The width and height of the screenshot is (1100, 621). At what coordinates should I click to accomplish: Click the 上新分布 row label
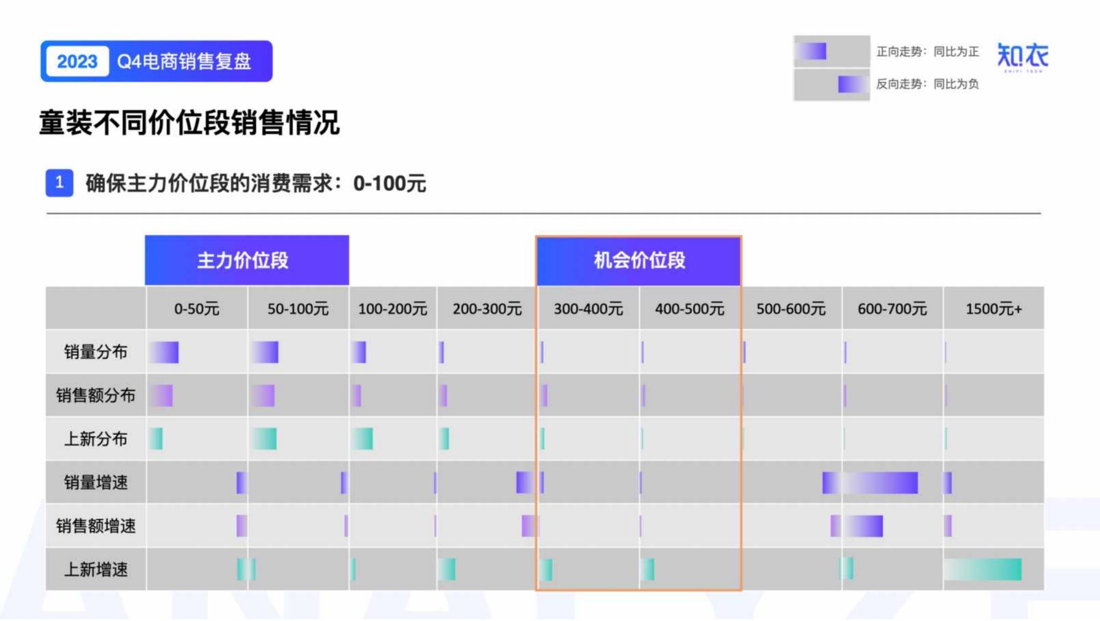pyautogui.click(x=96, y=439)
